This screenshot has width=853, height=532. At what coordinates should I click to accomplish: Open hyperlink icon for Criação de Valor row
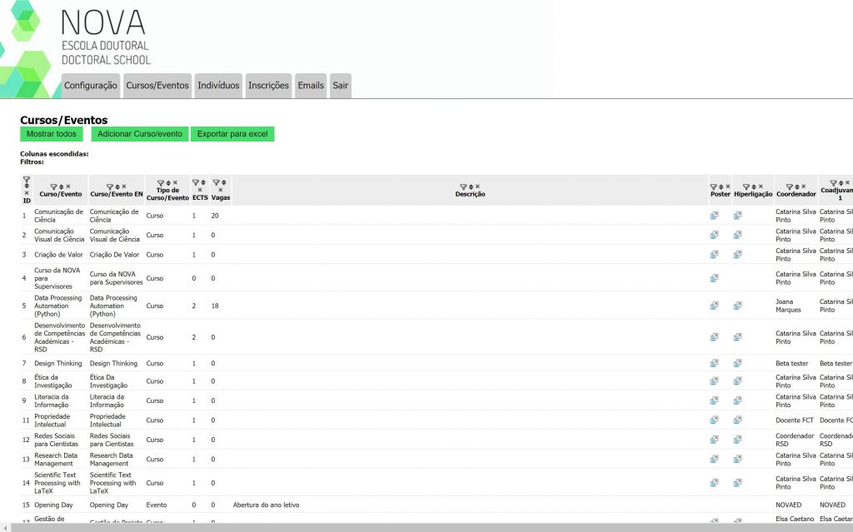pos(737,255)
